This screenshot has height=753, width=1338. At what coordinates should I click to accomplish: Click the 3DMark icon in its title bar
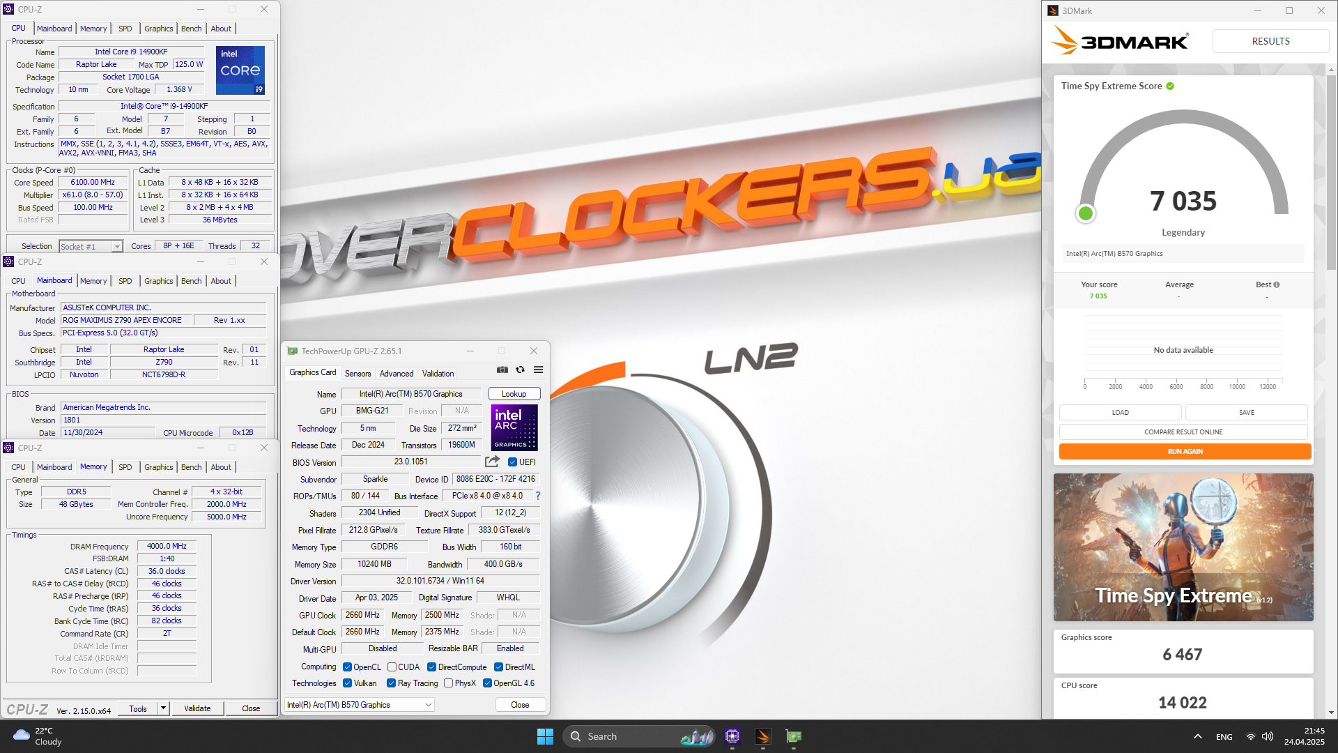1053,10
